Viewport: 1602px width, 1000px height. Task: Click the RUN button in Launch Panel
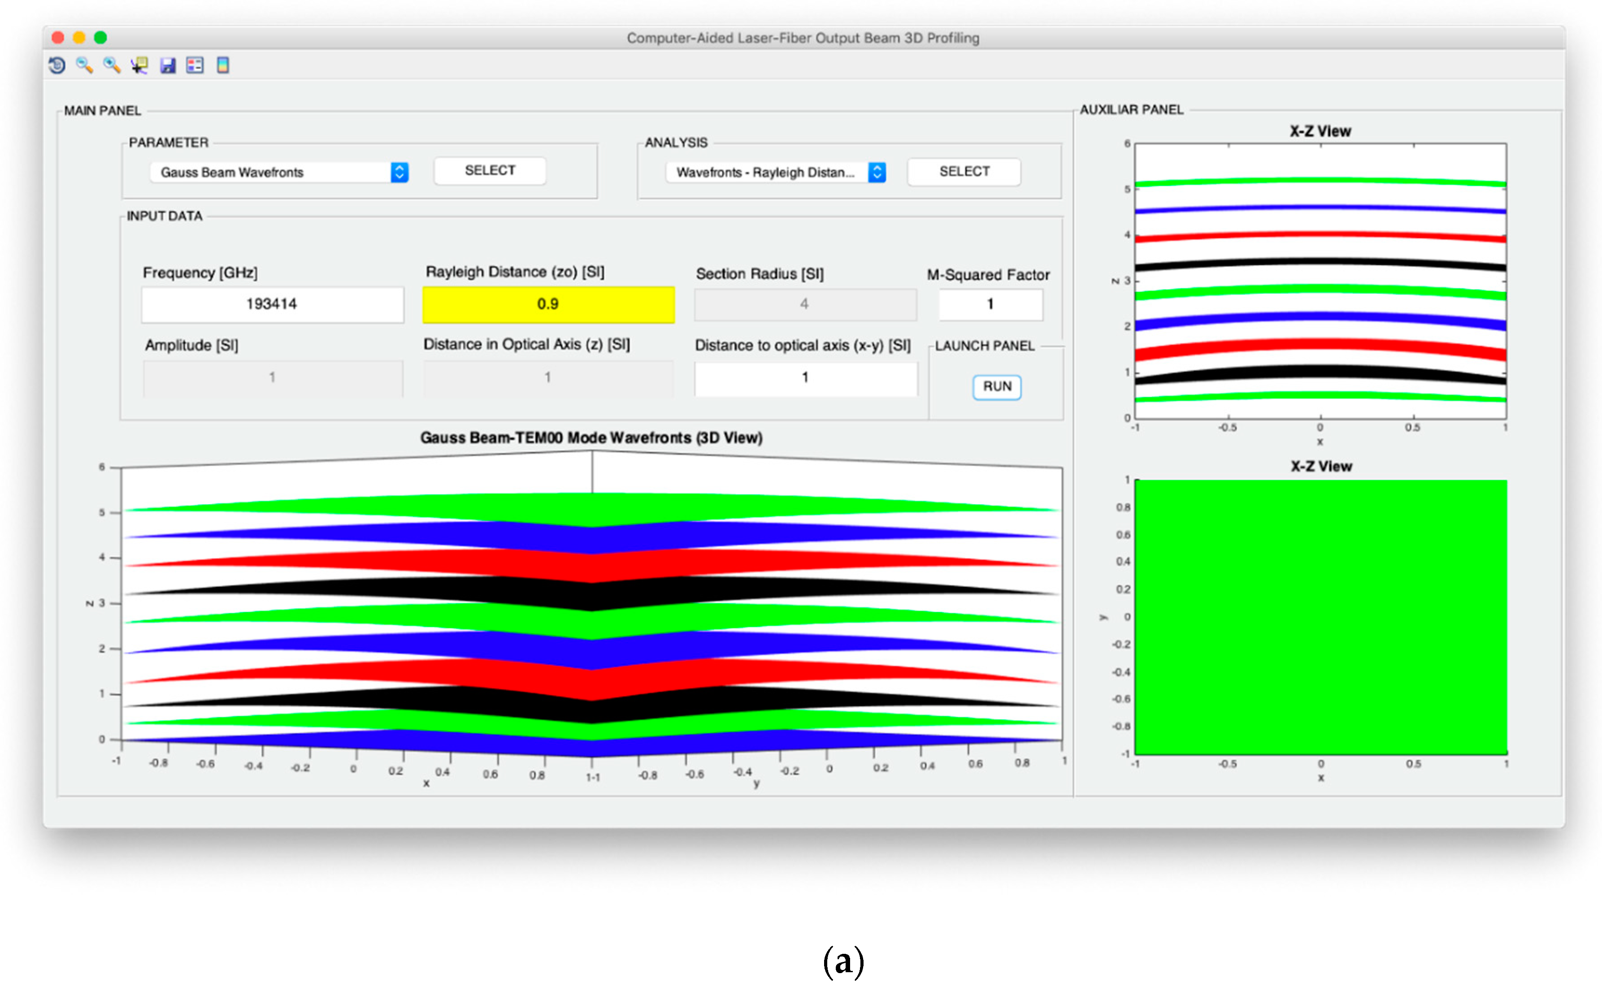pyautogui.click(x=996, y=386)
